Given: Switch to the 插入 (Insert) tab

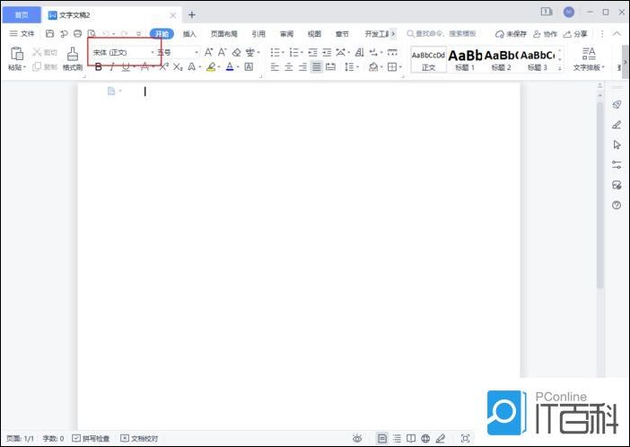Looking at the screenshot, I should (189, 34).
